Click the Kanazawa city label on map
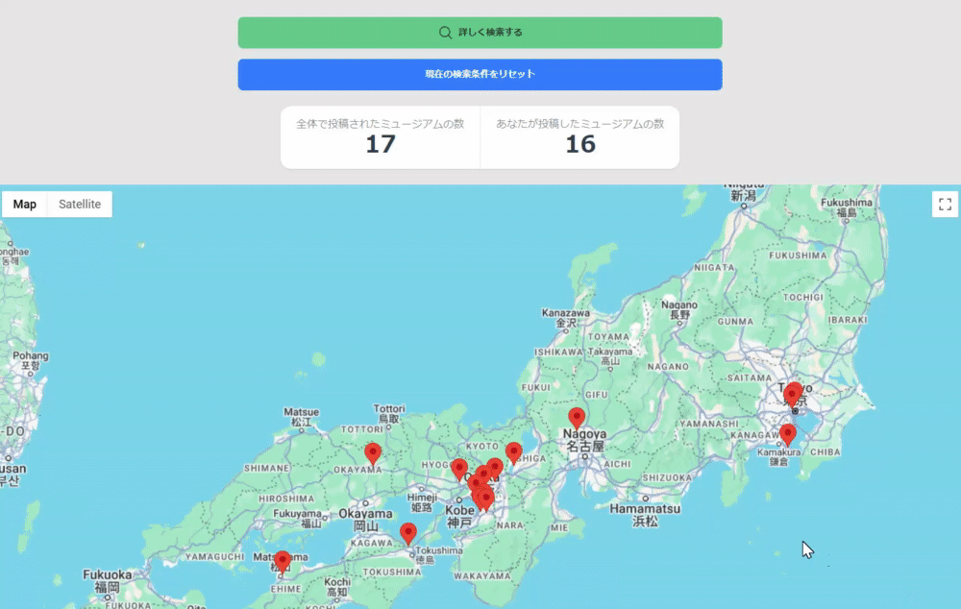Viewport: 961px width, 609px height. tap(565, 317)
